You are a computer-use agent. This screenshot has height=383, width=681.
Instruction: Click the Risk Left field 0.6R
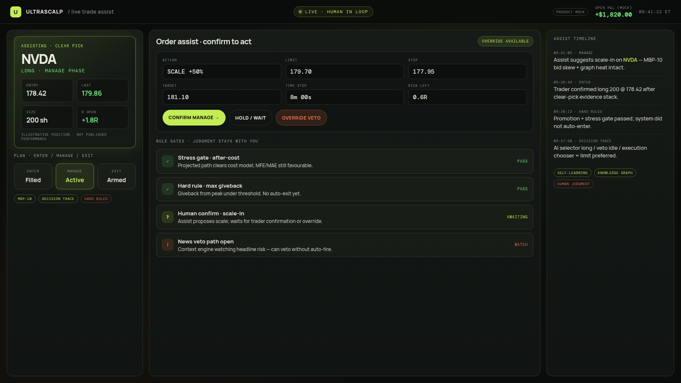467,97
